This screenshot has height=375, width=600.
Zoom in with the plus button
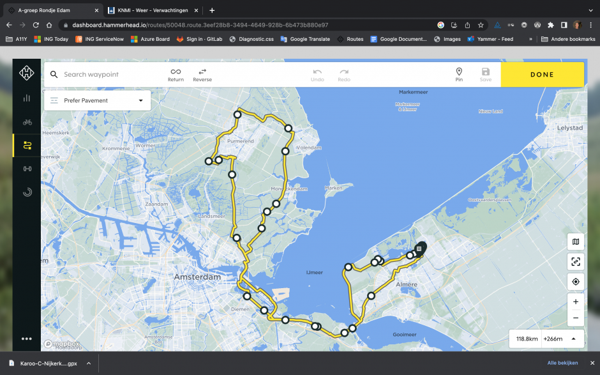pos(576,302)
